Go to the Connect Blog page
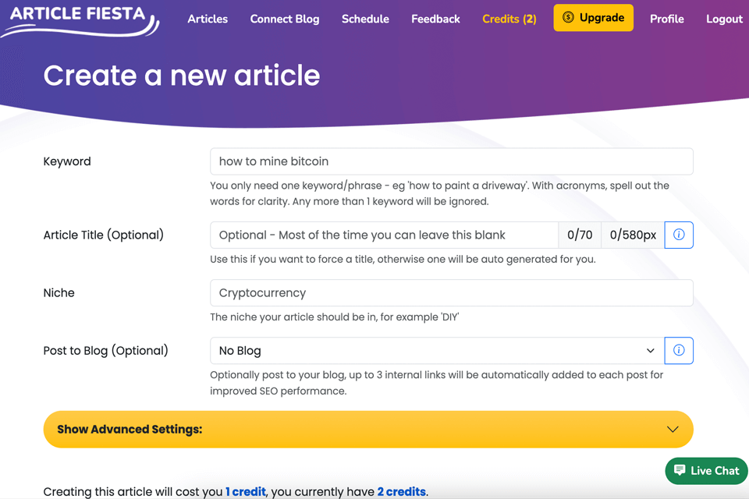Screen dimensions: 749x499 click(x=285, y=19)
